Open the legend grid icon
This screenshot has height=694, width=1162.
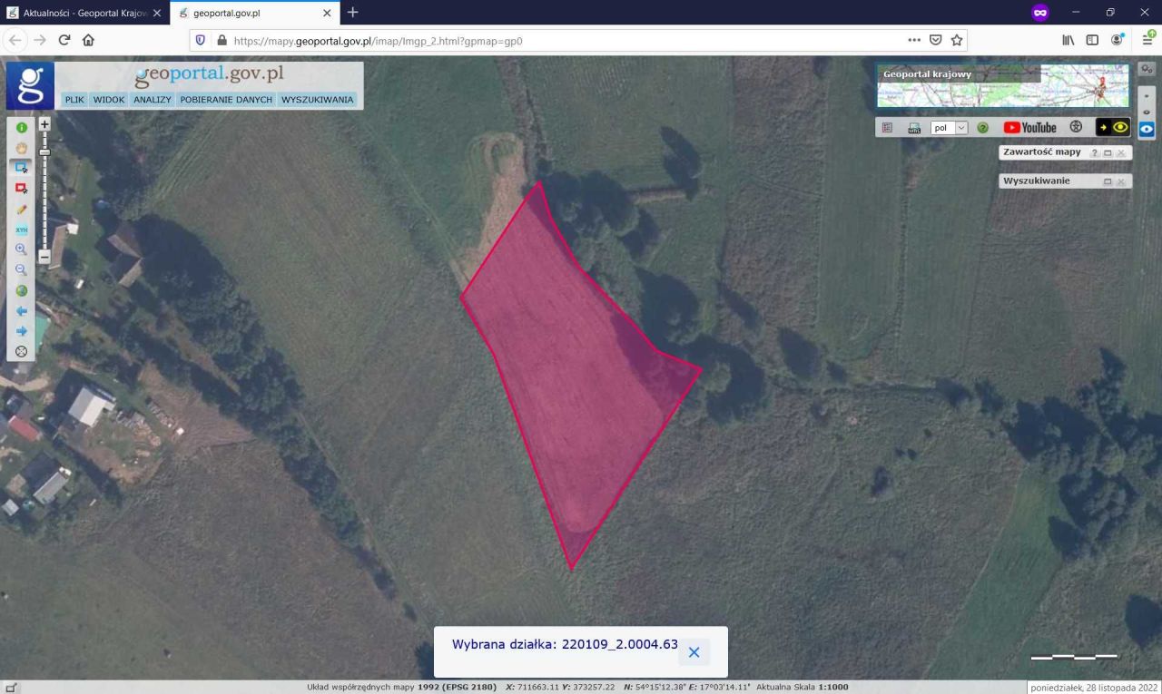coord(888,128)
